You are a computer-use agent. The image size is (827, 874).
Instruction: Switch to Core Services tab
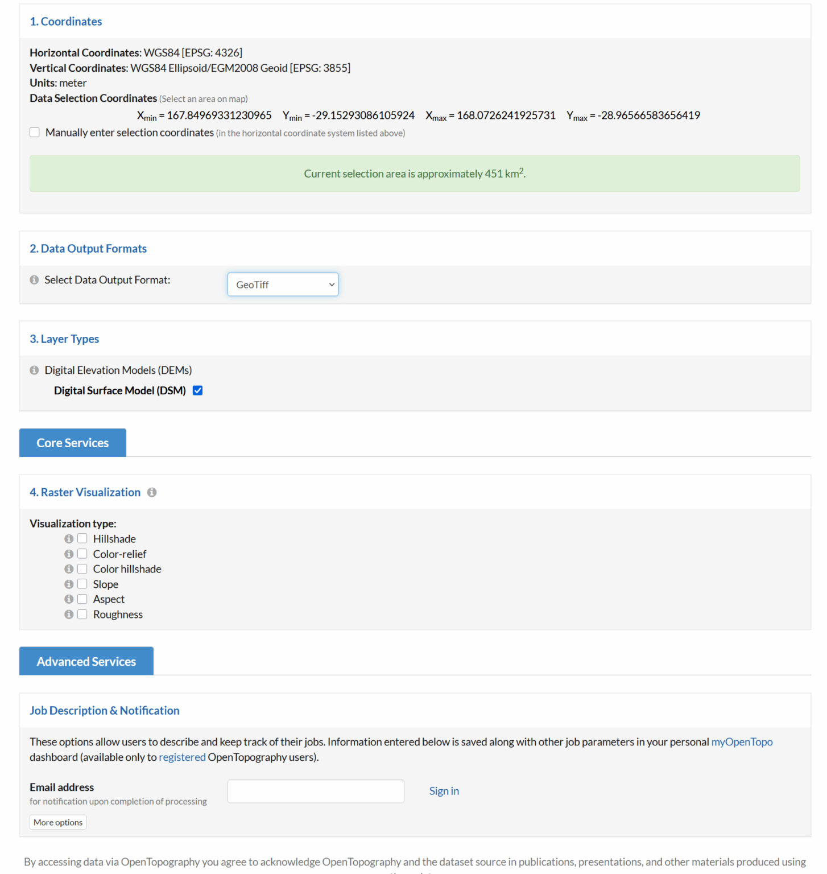73,443
